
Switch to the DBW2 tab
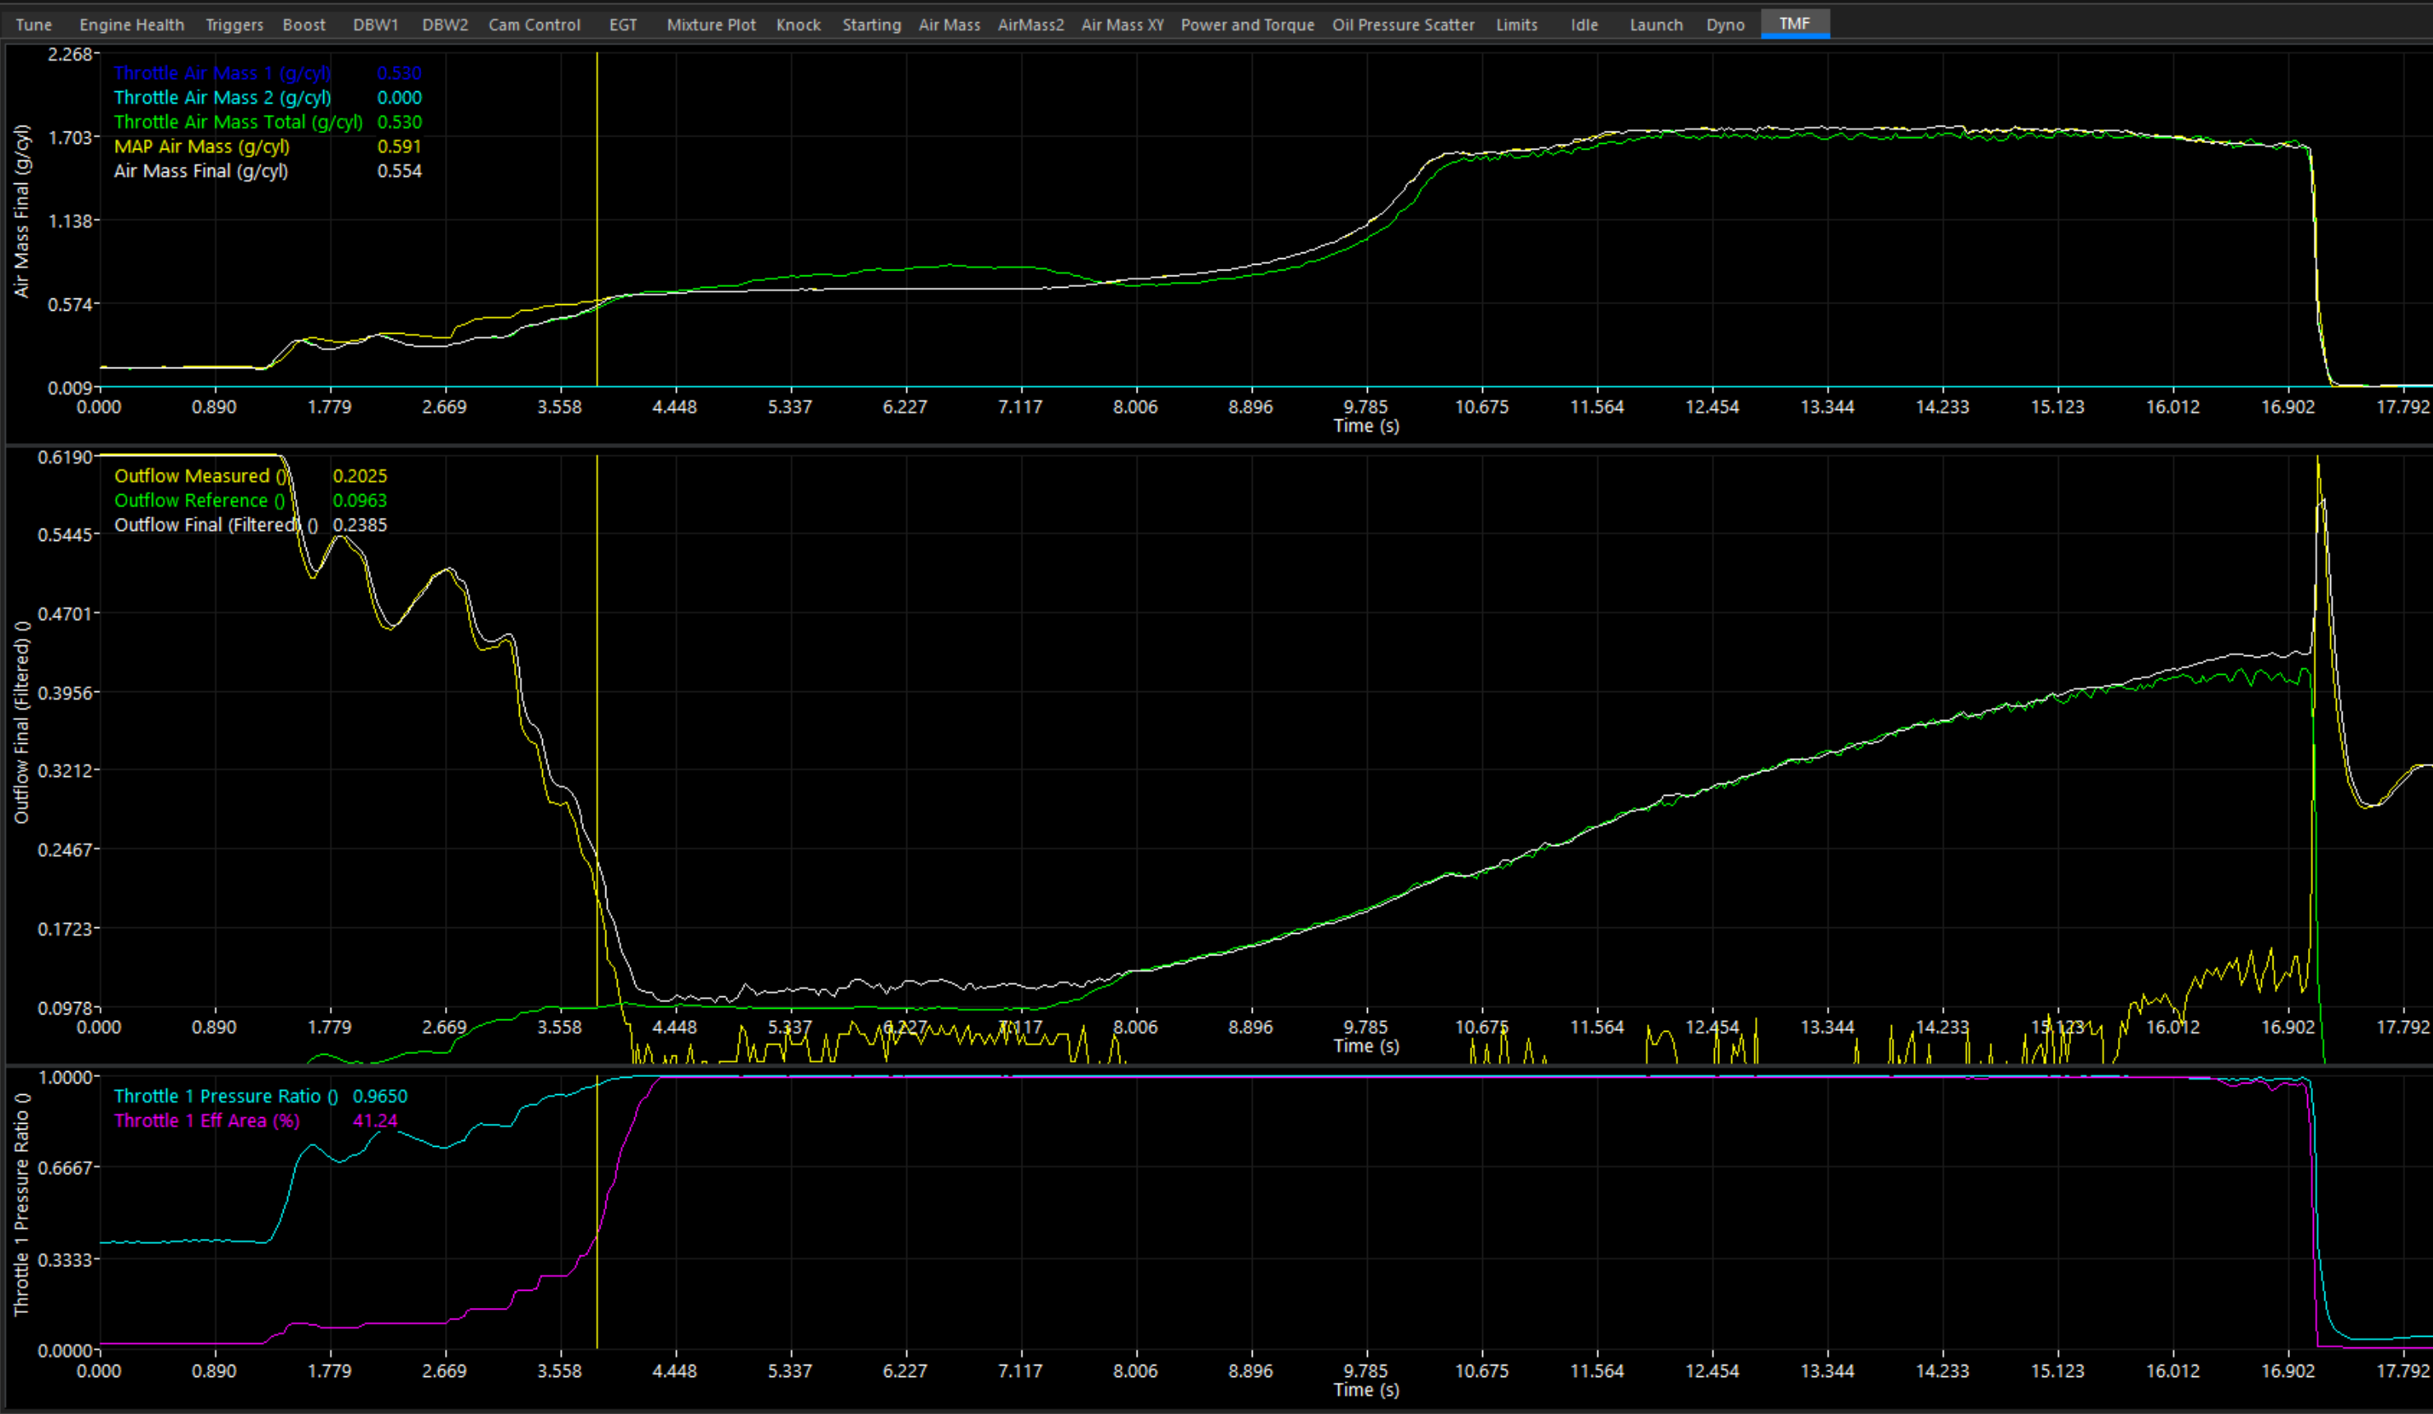click(445, 24)
